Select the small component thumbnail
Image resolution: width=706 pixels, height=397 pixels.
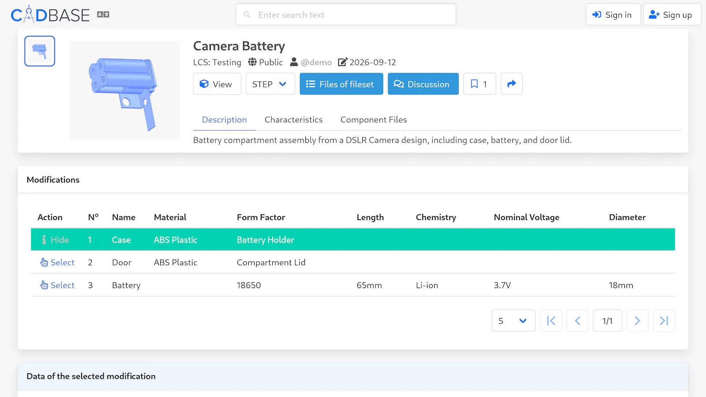[40, 51]
